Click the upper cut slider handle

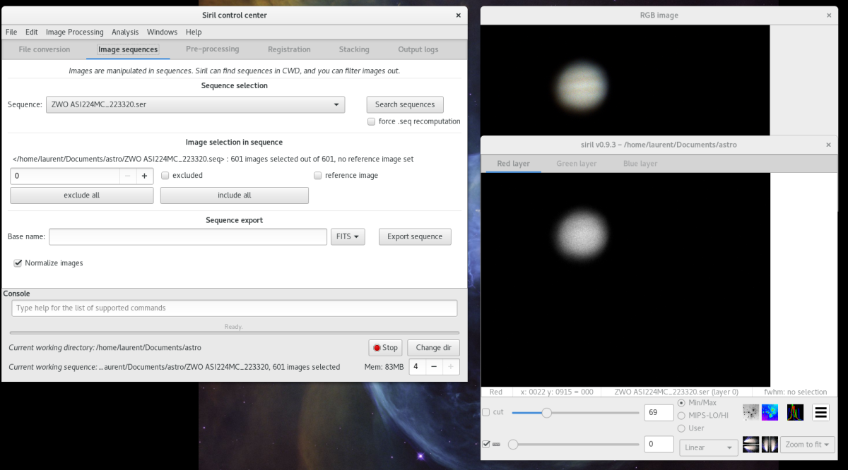546,413
